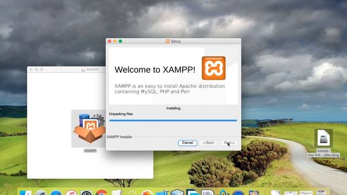Image resolution: width=347 pixels, height=195 pixels.
Task: Open iTunes from the Dock
Action: tap(71, 193)
